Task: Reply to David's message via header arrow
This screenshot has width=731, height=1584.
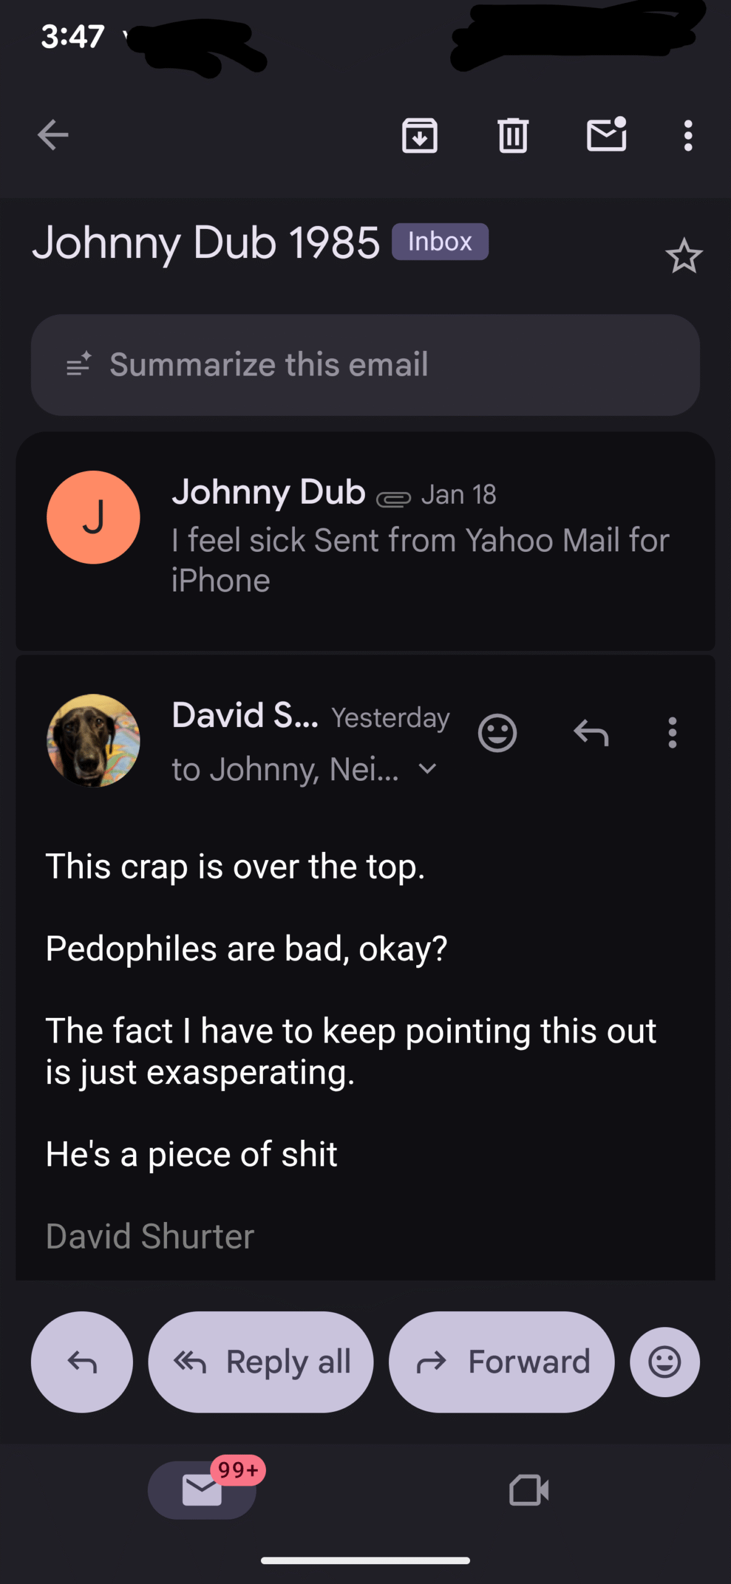Action: pyautogui.click(x=591, y=733)
